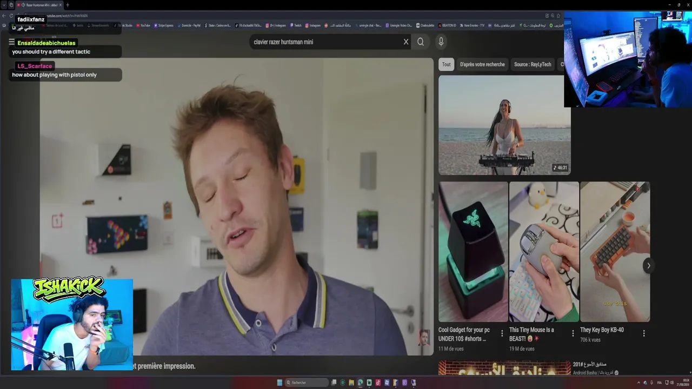Open the beach DJ set video thumbnail

504,125
